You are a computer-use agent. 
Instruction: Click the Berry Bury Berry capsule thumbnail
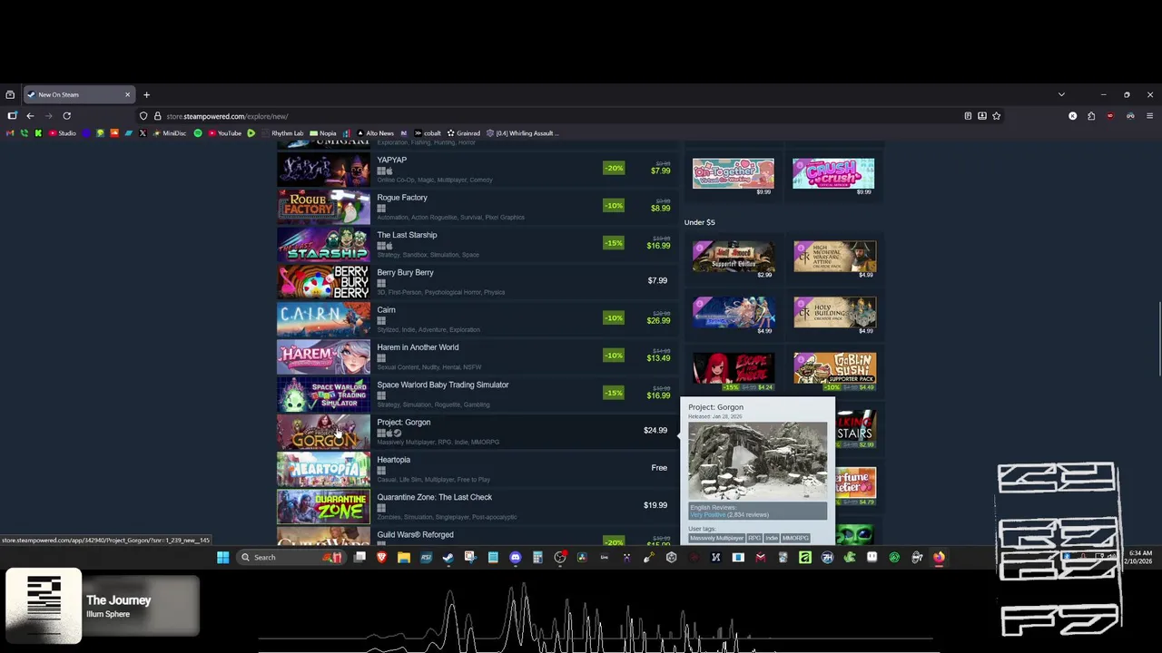[x=323, y=282]
